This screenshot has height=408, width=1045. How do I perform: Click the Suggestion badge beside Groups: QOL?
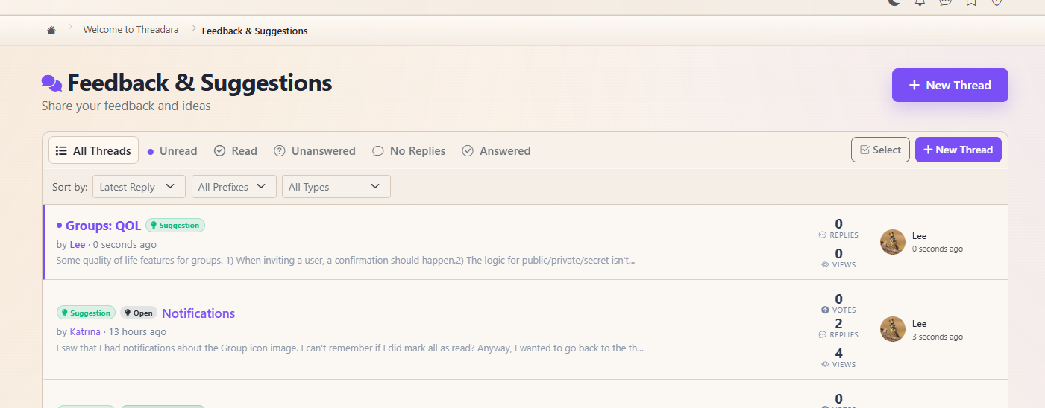175,225
